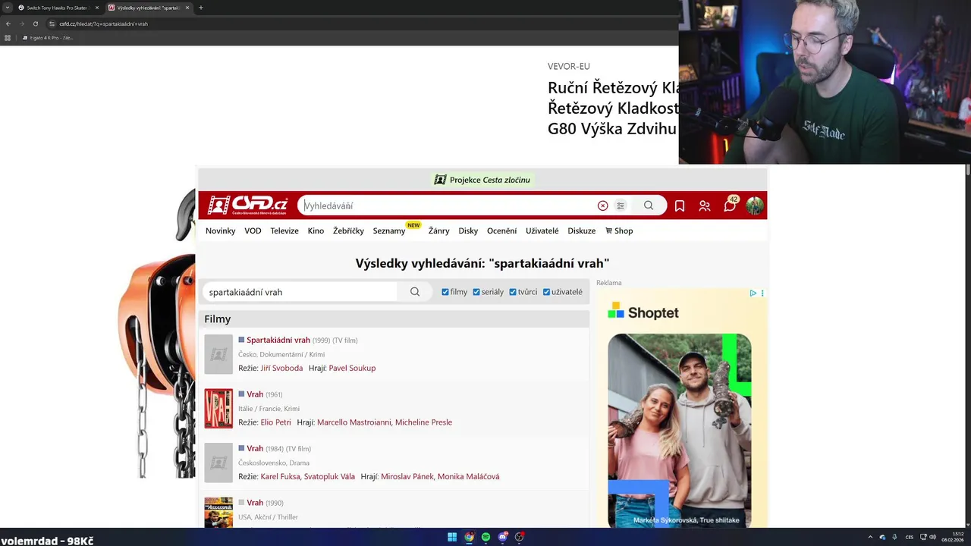Open director Elio Petri
The width and height of the screenshot is (971, 546).
[x=275, y=422]
